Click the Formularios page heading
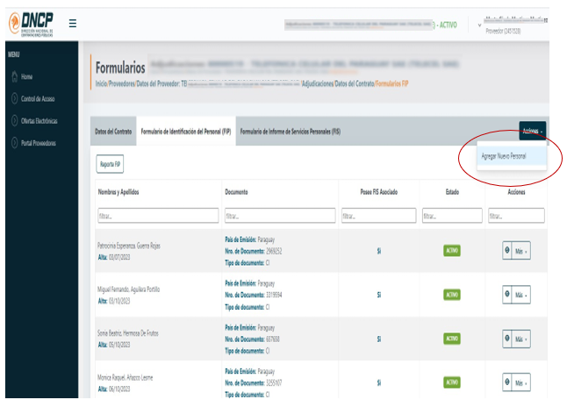 (120, 68)
